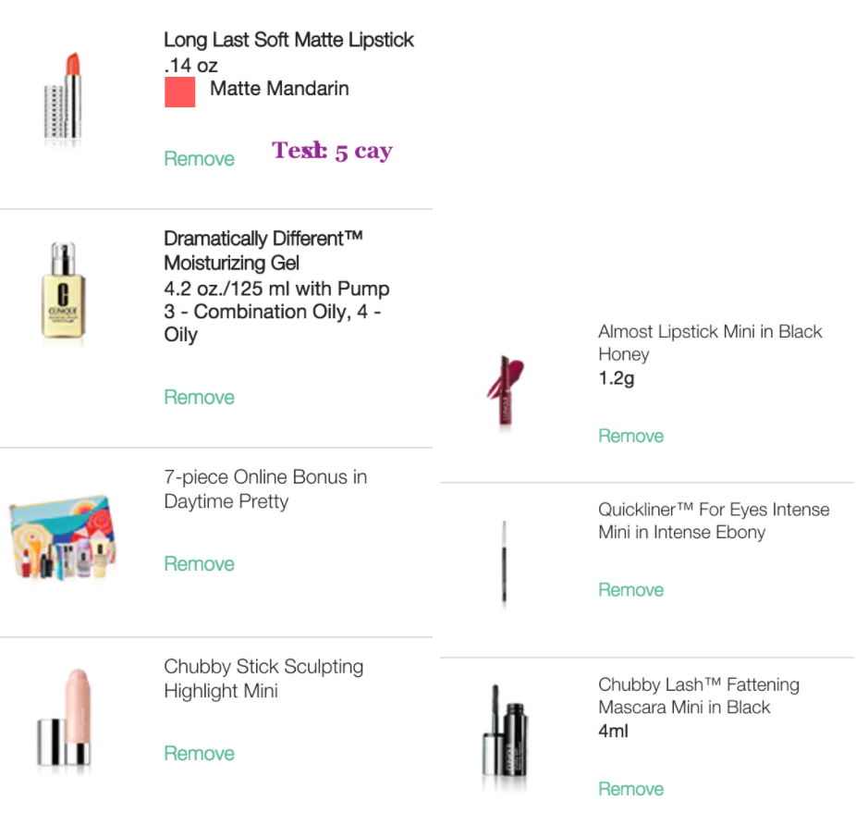Open the orange lipstick product image
Screen dimensions: 856x825
point(64,97)
